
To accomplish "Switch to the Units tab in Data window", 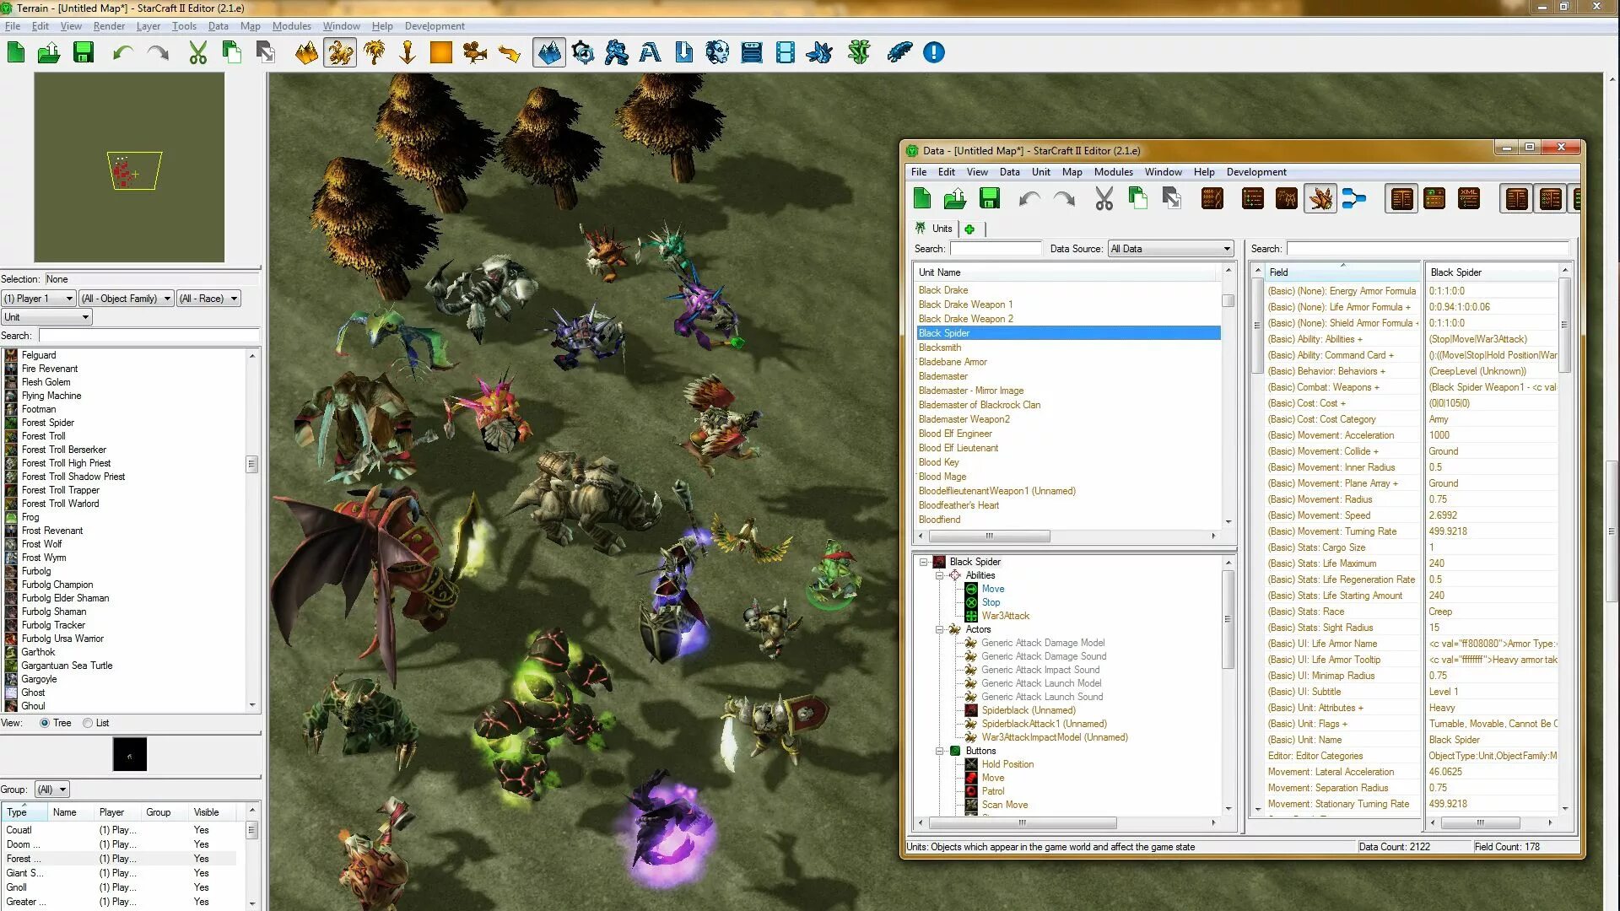I will click(x=934, y=229).
